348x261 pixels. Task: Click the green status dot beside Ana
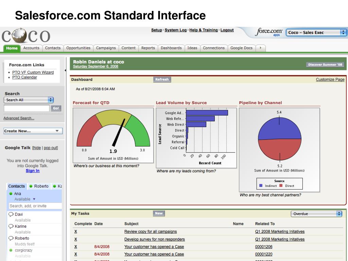11,193
